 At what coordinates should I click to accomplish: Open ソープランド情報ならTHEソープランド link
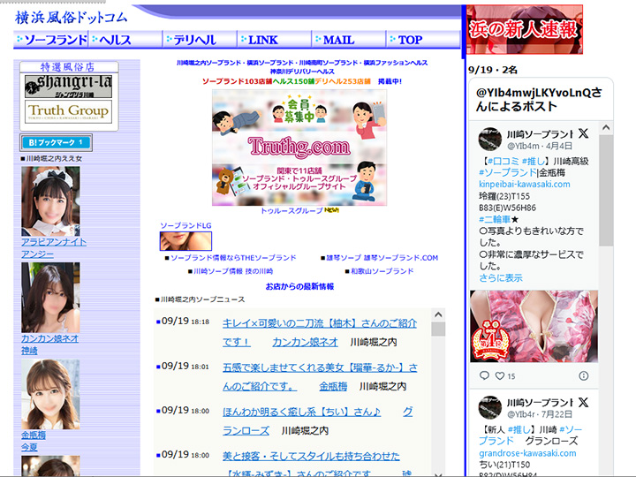[233, 258]
